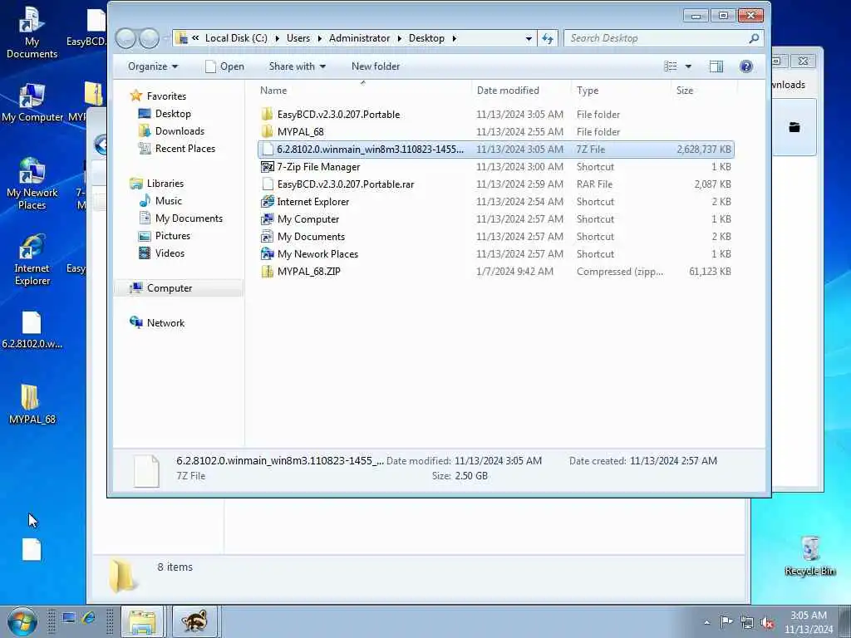Click the MYPAL_68 folder icon in list
Screen dimensions: 851x638
coord(267,131)
